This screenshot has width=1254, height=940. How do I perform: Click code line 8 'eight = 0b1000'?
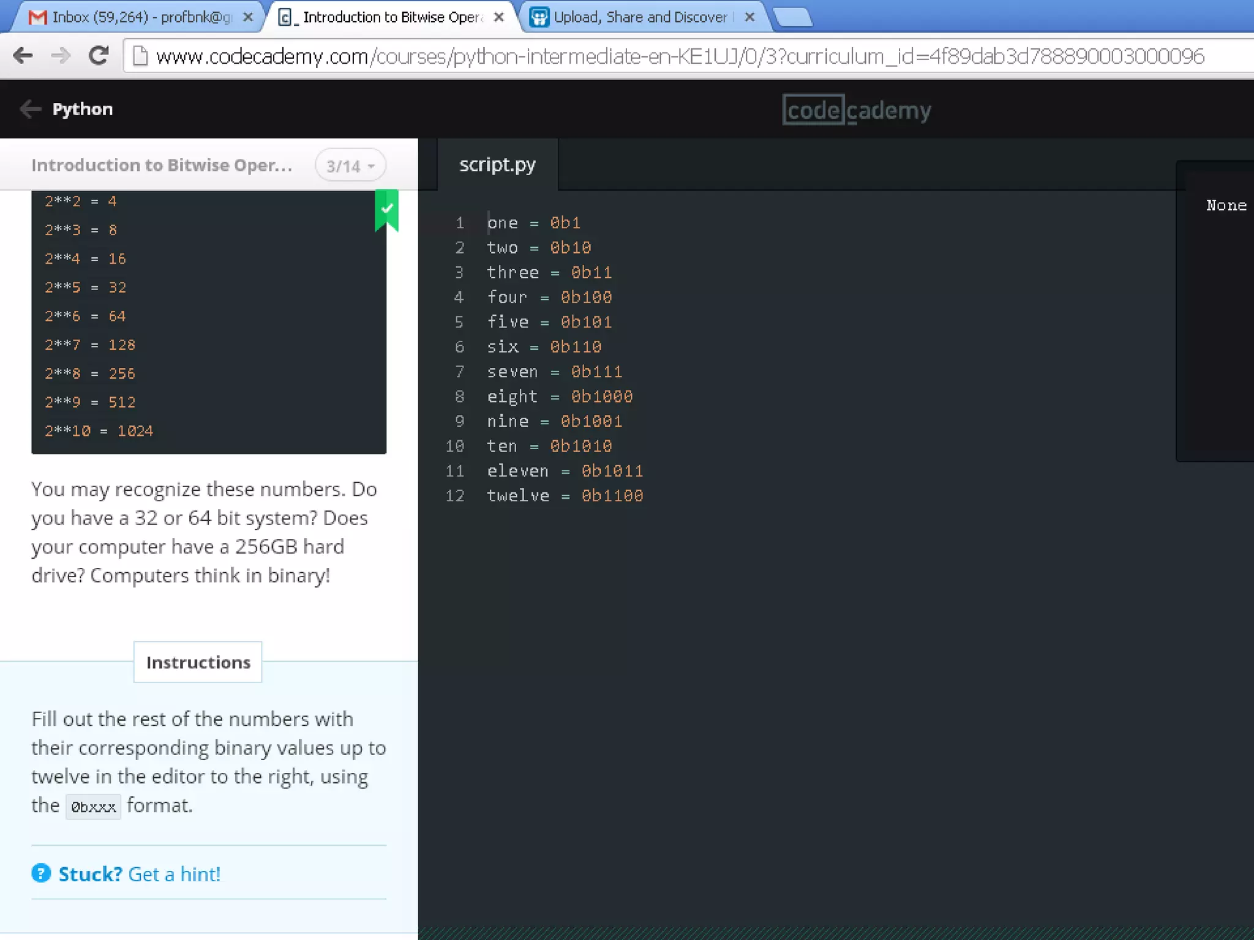[x=560, y=397]
